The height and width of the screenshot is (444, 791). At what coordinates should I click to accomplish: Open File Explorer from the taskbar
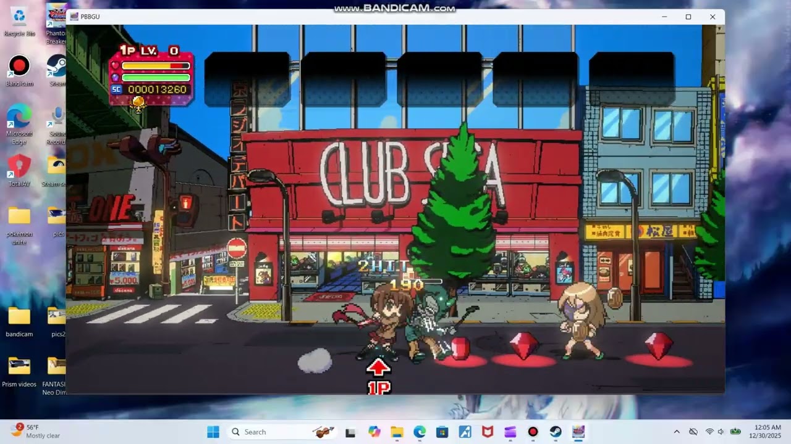pos(397,432)
